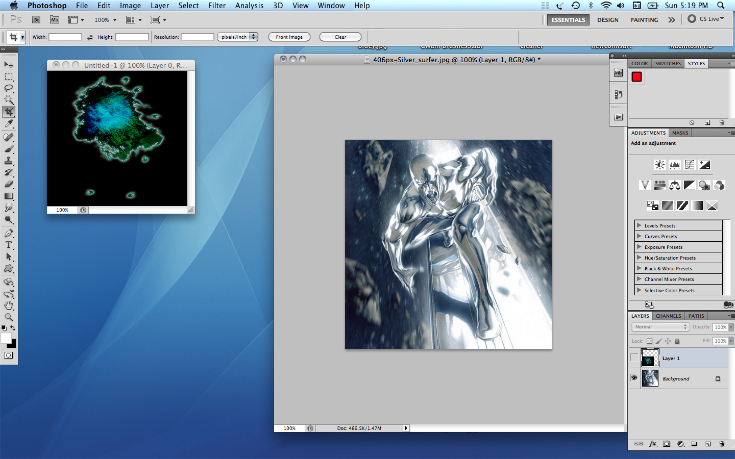The width and height of the screenshot is (735, 459).
Task: Hide the Background layer
Action: point(634,378)
